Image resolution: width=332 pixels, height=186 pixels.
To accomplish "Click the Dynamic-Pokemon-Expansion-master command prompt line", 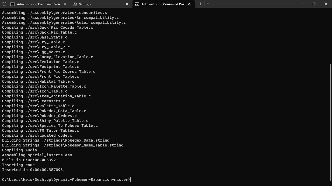I will [x=66, y=180].
